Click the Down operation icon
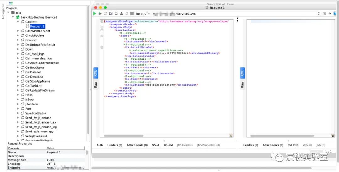The image size is (339, 172). pos(23,49)
